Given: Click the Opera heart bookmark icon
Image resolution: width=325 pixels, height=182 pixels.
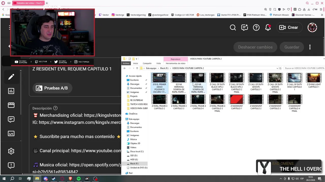Looking at the screenshot, I should click(288, 9).
